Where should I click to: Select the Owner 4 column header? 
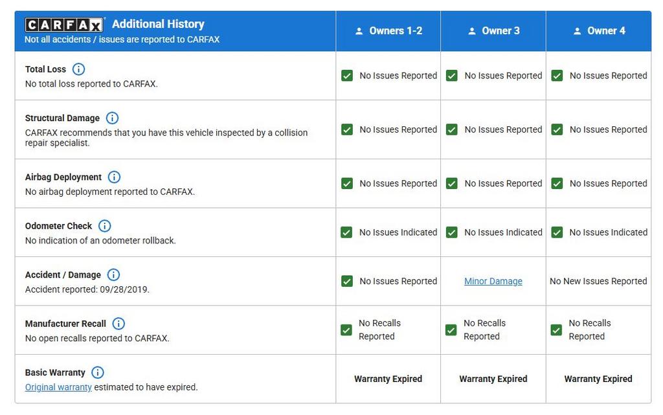pyautogui.click(x=599, y=31)
